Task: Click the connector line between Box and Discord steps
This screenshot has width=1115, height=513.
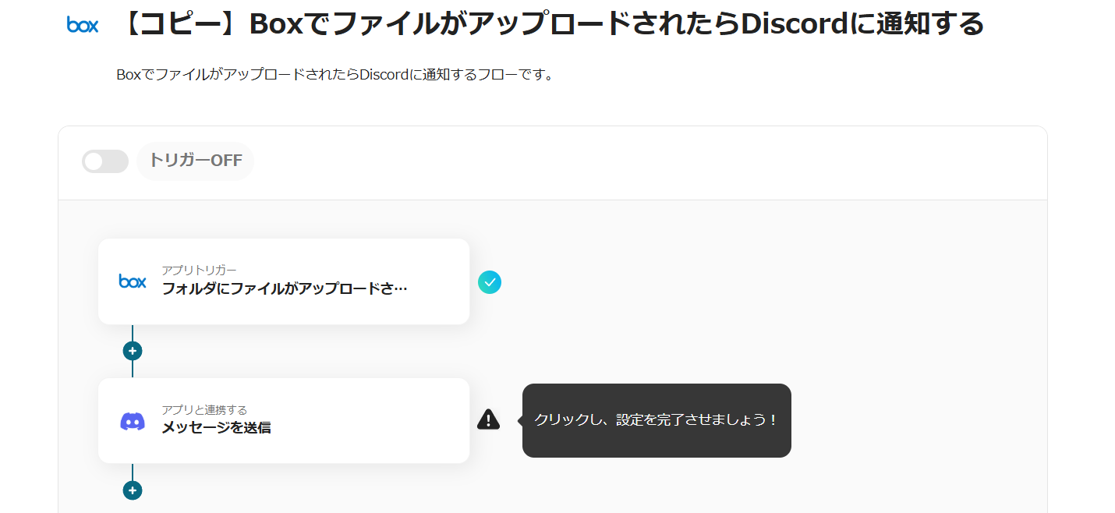Action: coord(133,370)
